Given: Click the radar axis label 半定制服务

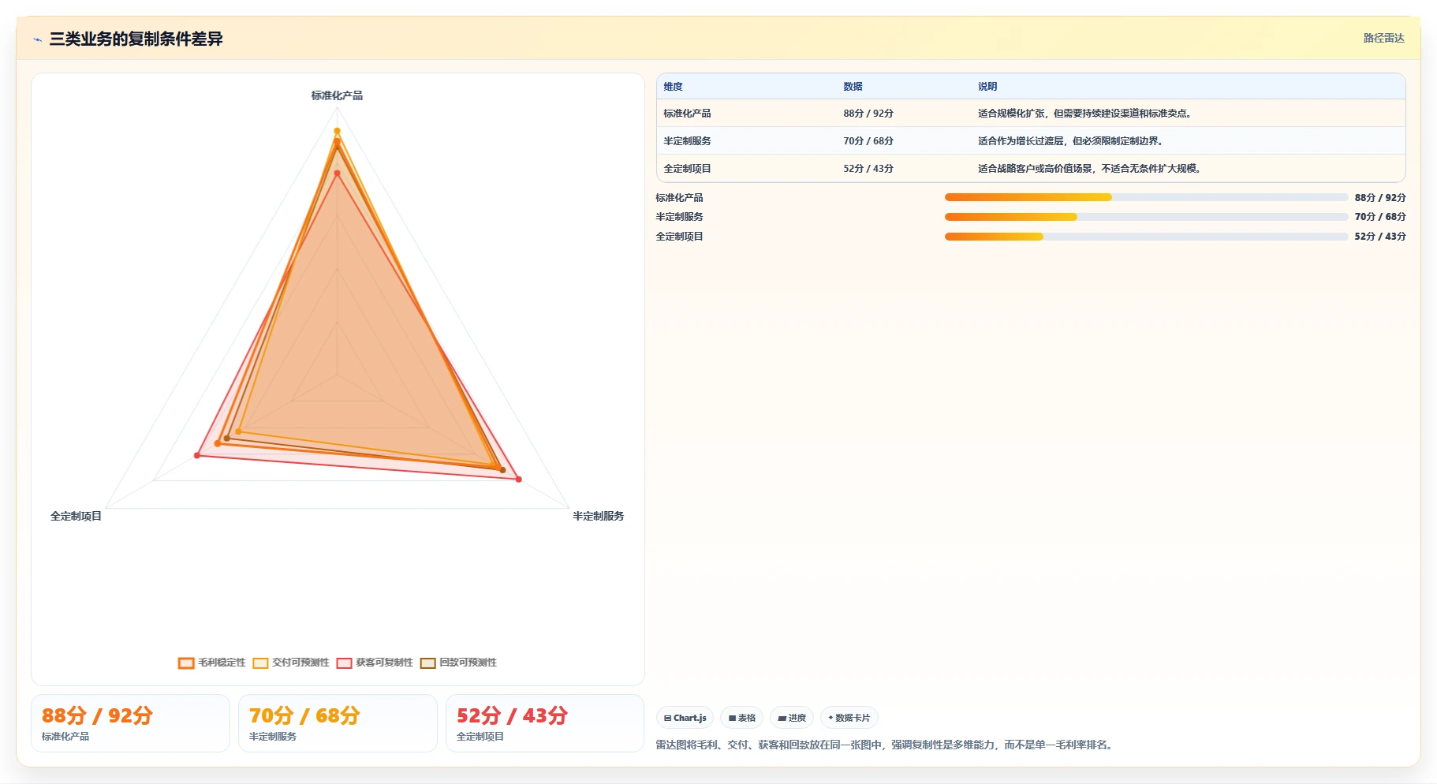Looking at the screenshot, I should (598, 516).
